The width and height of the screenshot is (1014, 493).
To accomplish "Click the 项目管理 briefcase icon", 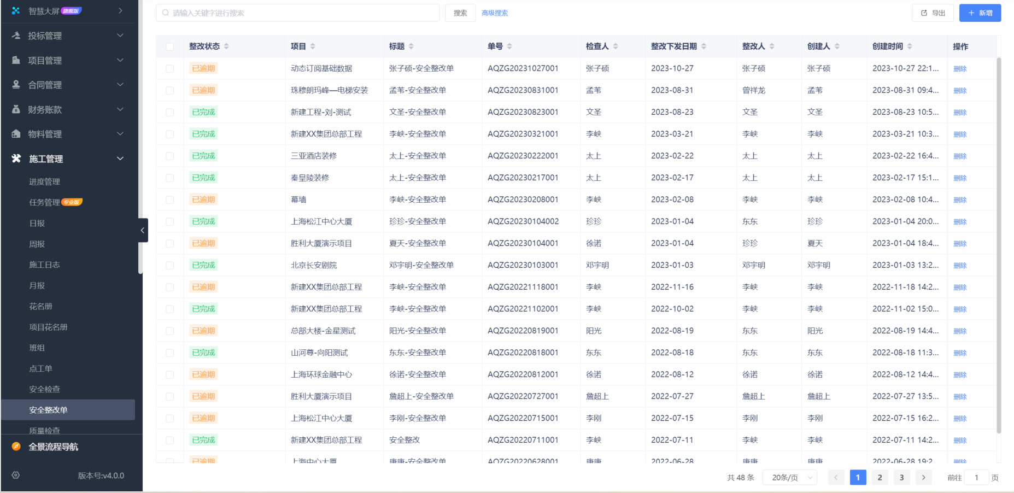I will pos(15,60).
